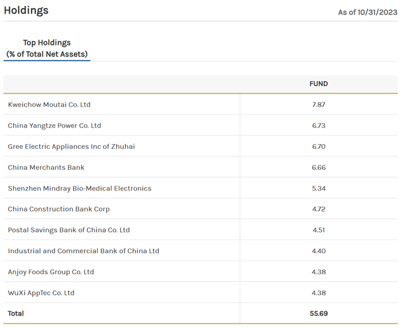The height and width of the screenshot is (329, 400).
Task: Click the WuXi AppTec Co. Ltd holding
Action: (x=41, y=293)
